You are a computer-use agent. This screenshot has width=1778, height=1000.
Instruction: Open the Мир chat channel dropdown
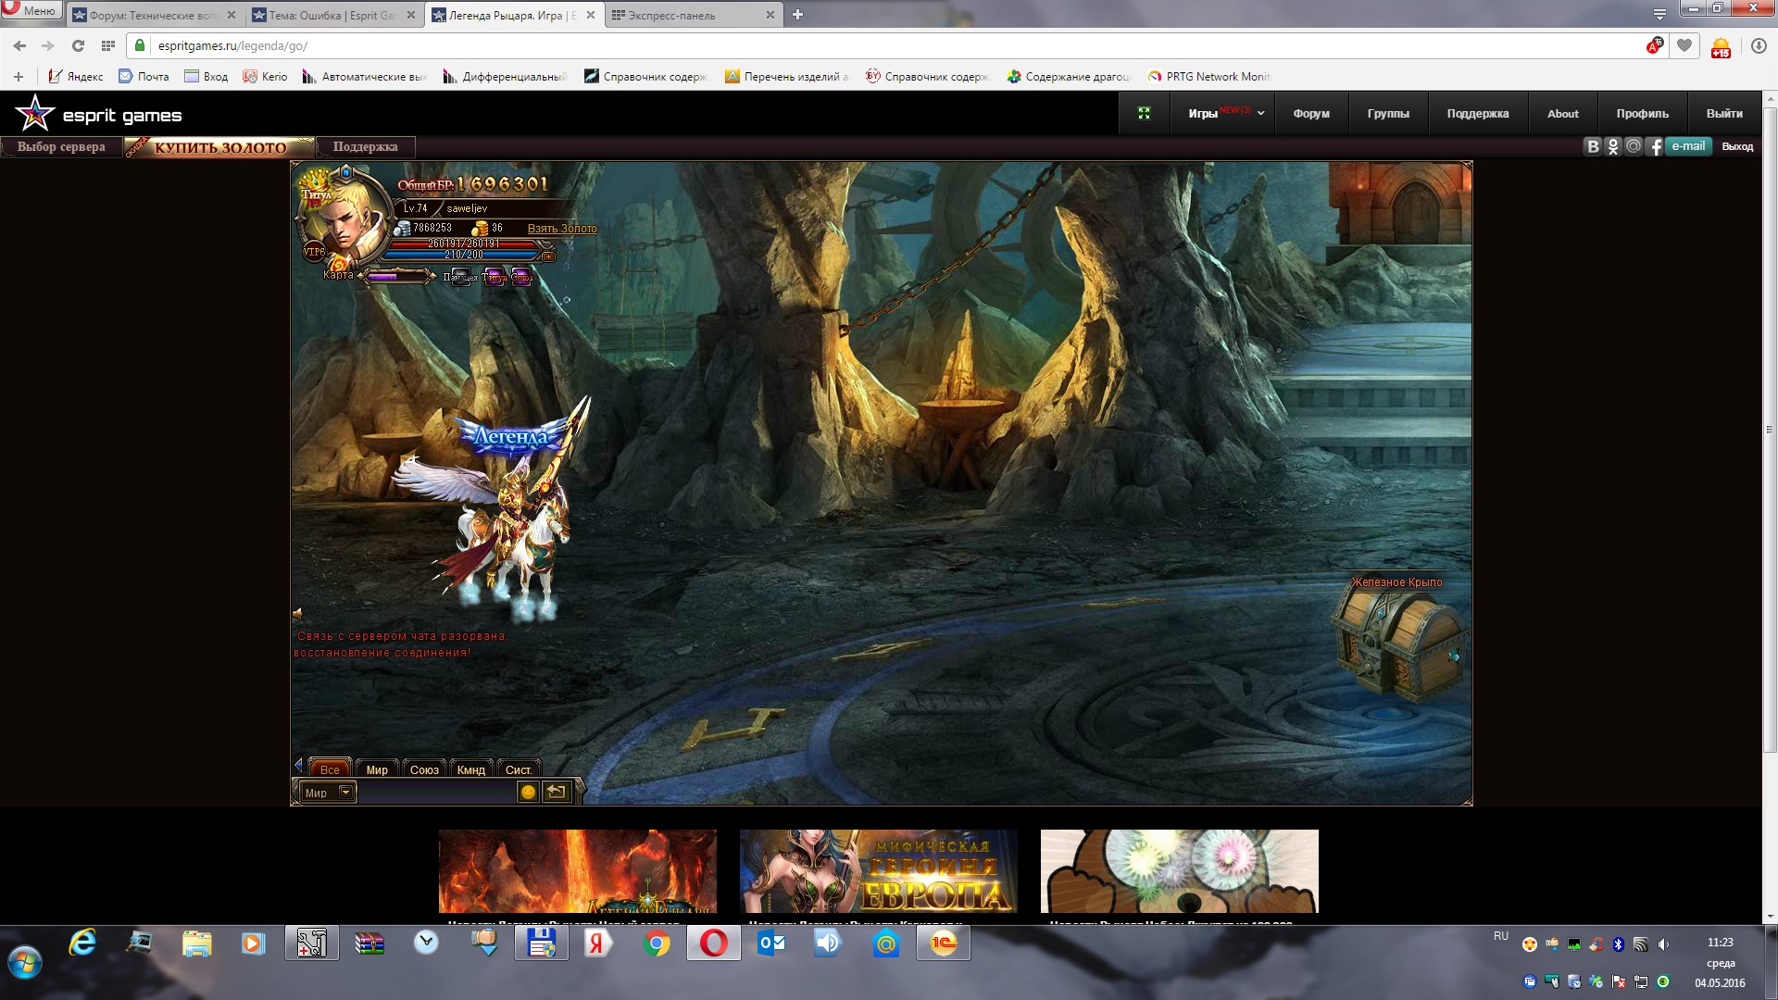[345, 792]
